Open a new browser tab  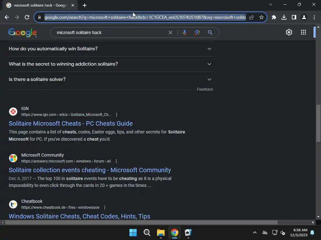coord(85,5)
